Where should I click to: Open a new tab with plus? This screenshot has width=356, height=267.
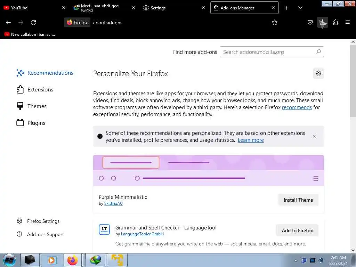286,8
